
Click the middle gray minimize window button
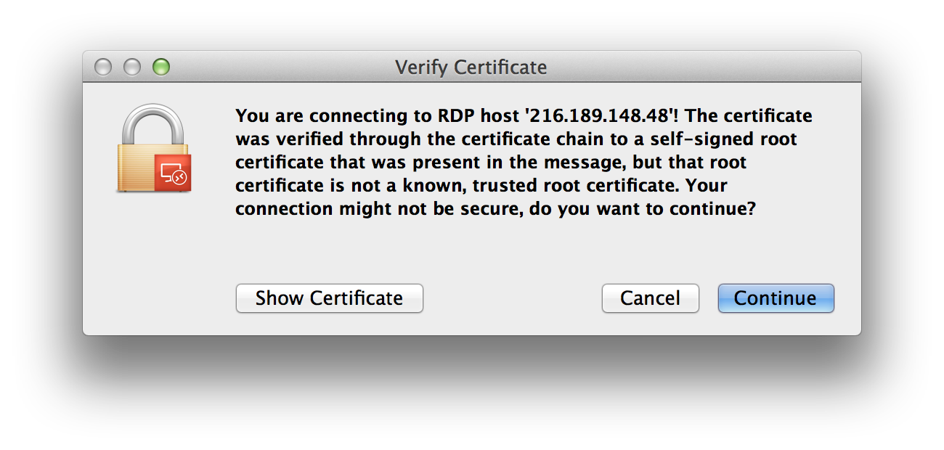tap(132, 67)
